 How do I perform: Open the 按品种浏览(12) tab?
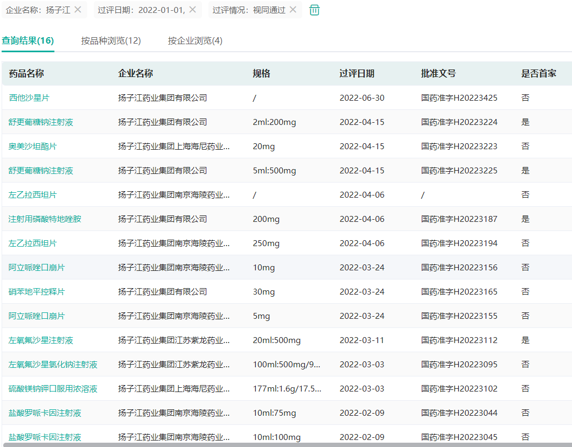[x=111, y=41]
